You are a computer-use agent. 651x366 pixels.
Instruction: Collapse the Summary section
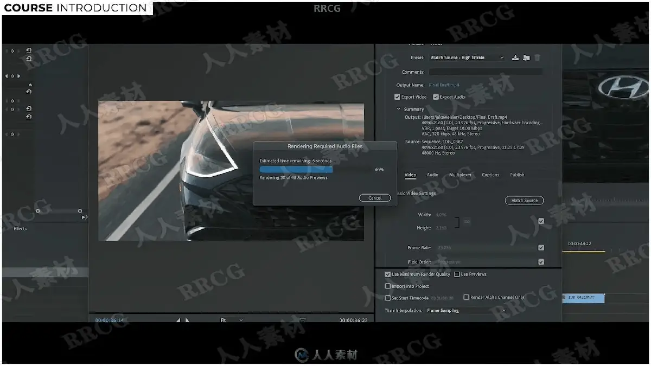click(x=399, y=109)
